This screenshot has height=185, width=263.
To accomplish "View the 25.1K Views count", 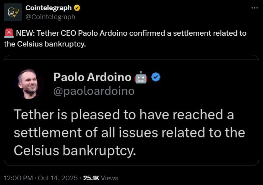I will coord(101,178).
